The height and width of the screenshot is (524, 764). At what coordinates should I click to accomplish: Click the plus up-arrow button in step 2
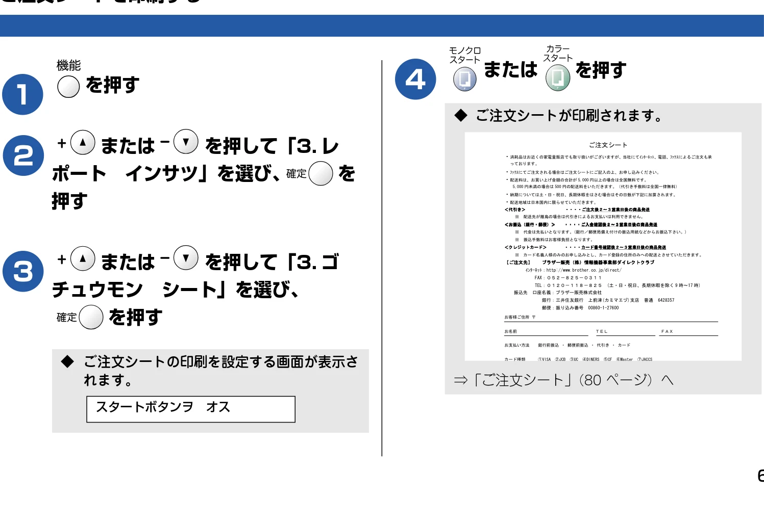click(83, 143)
